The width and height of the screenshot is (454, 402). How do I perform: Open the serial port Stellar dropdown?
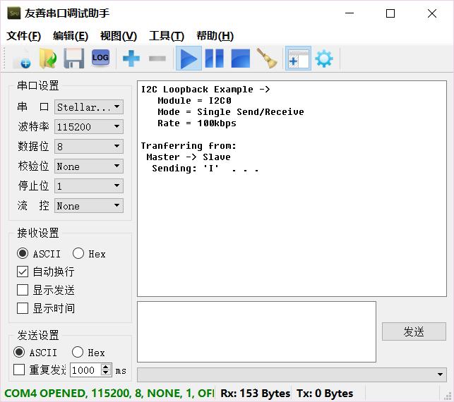tap(89, 107)
